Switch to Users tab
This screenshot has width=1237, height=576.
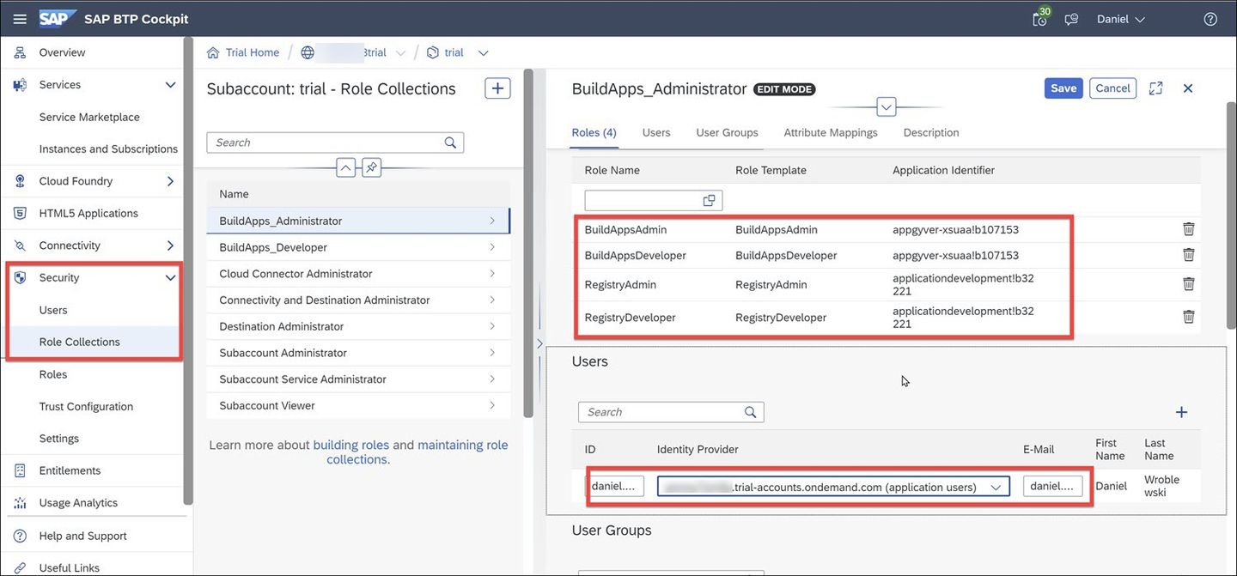(656, 133)
